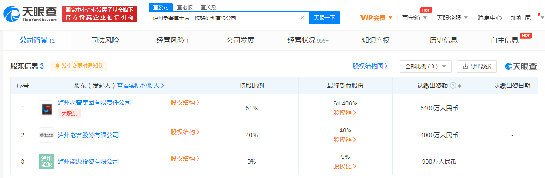Click the red official credit agency banner
This screenshot has height=178, width=545.
[x=99, y=14]
